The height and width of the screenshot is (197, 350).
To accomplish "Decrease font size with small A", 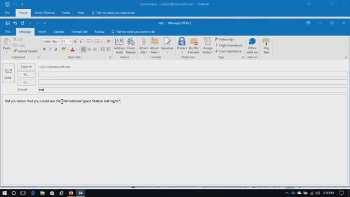I will [x=81, y=42].
